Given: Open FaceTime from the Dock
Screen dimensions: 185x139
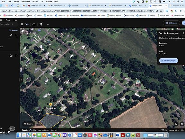Looking at the screenshot, I should point(39,135).
